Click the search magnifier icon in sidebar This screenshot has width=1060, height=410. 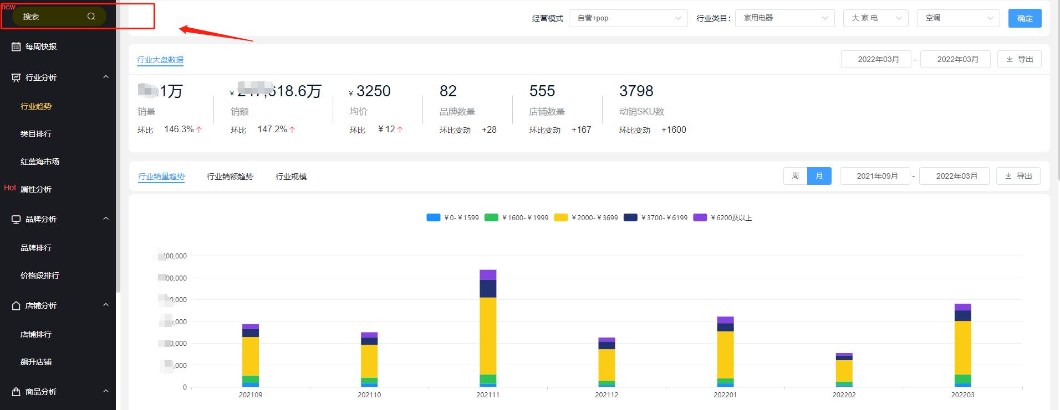[x=91, y=17]
